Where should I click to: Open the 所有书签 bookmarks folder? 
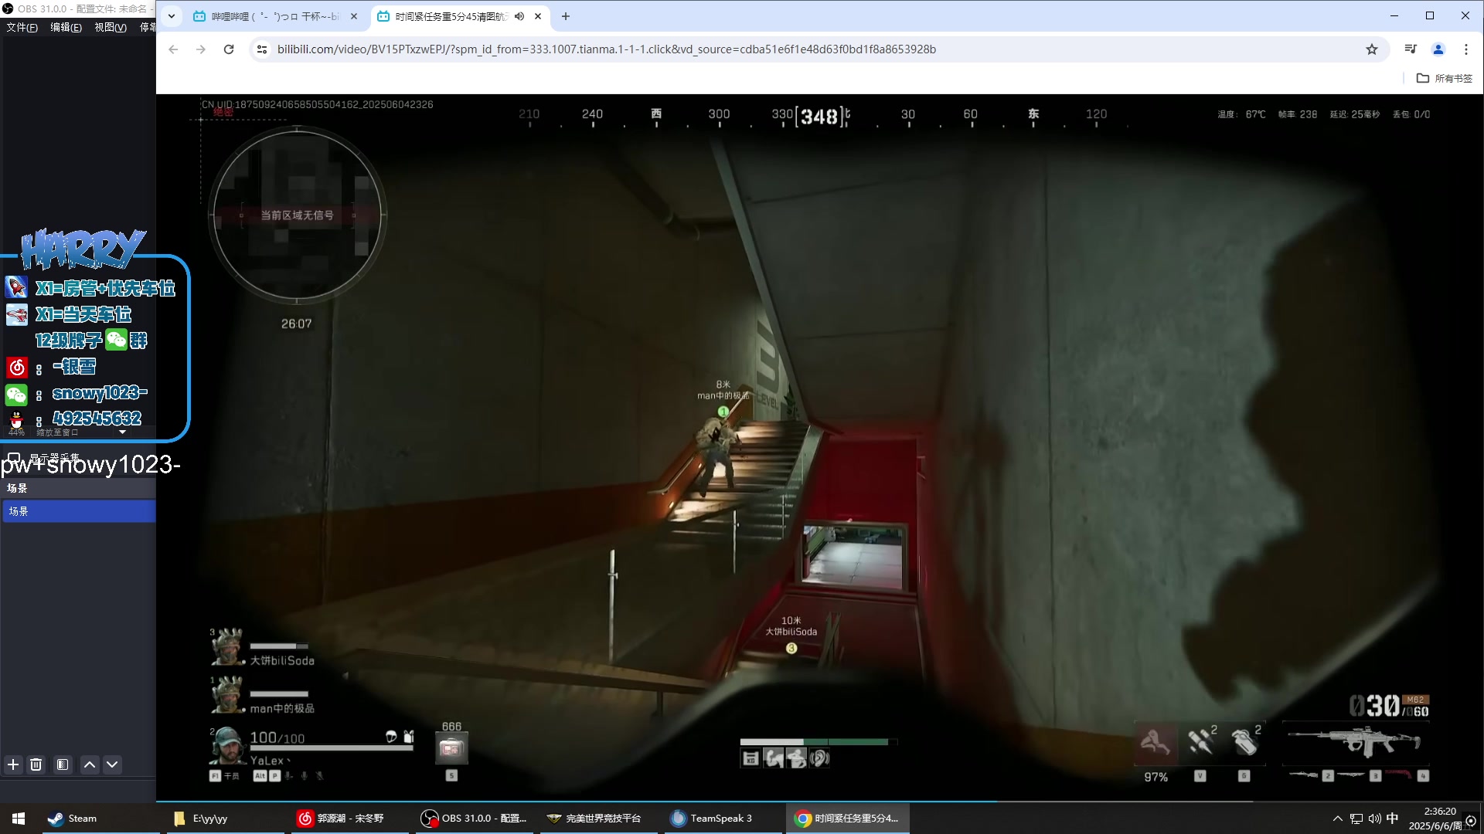click(x=1445, y=78)
